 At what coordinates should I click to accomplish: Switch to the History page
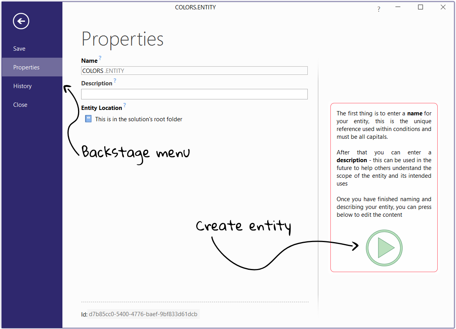click(22, 86)
